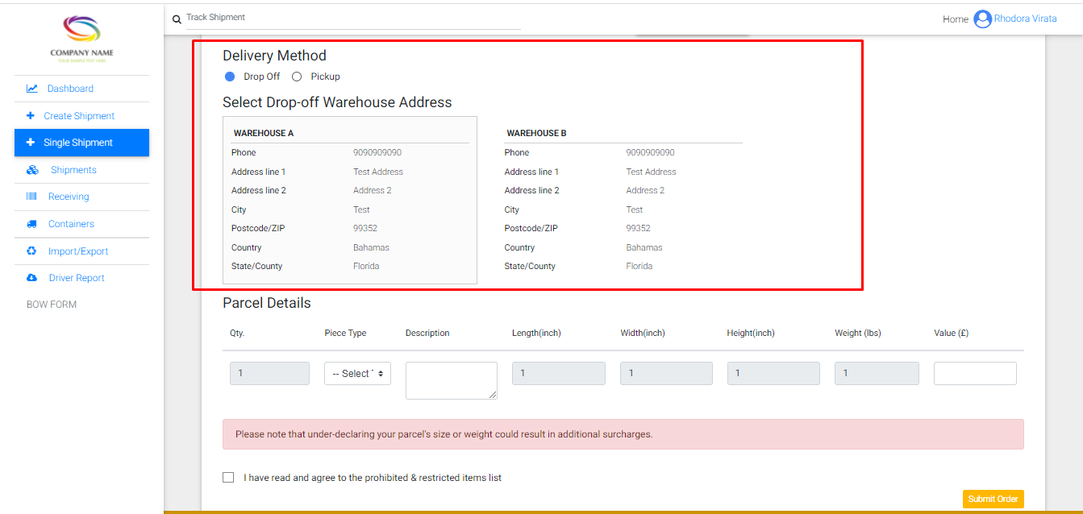Click the search magnifier icon
This screenshot has width=1083, height=514.
click(x=177, y=19)
